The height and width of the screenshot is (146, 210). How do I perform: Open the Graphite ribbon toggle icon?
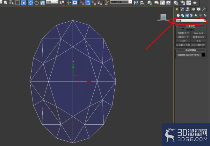156,3
